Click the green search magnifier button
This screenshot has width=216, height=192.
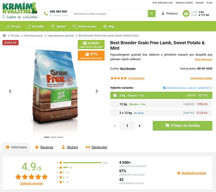(x=152, y=13)
